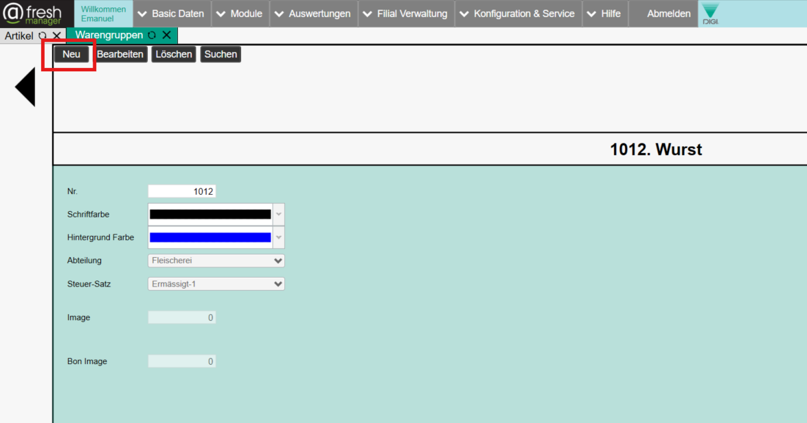Open Filial Verwaltung menu
Viewport: 807px width, 423px height.
pyautogui.click(x=405, y=14)
